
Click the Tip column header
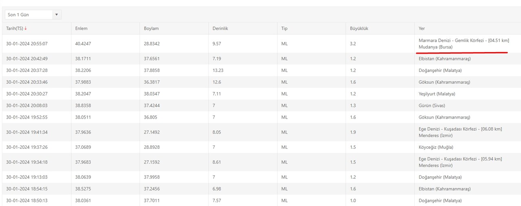(x=284, y=28)
